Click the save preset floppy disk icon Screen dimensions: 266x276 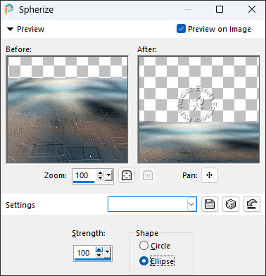click(x=210, y=204)
